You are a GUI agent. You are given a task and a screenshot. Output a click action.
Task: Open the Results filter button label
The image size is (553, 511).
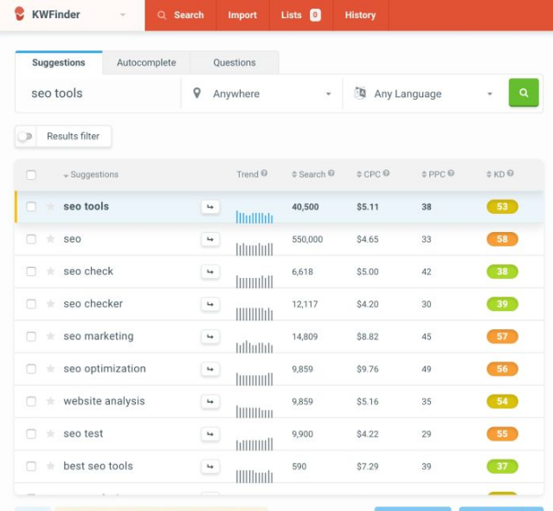74,136
